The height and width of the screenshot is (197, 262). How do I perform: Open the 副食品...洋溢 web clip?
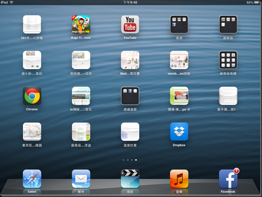pyautogui.click(x=81, y=131)
